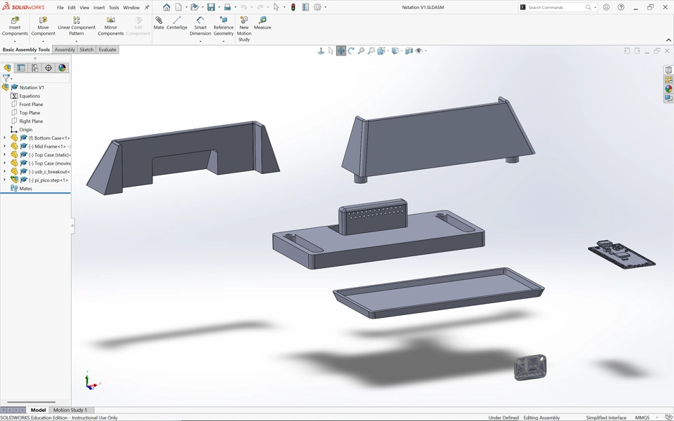Open the Tools menu
674x421 pixels.
click(114, 7)
